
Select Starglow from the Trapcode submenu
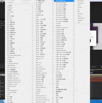coord(80,20)
